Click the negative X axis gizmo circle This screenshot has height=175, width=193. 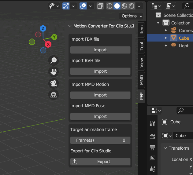[38, 35]
